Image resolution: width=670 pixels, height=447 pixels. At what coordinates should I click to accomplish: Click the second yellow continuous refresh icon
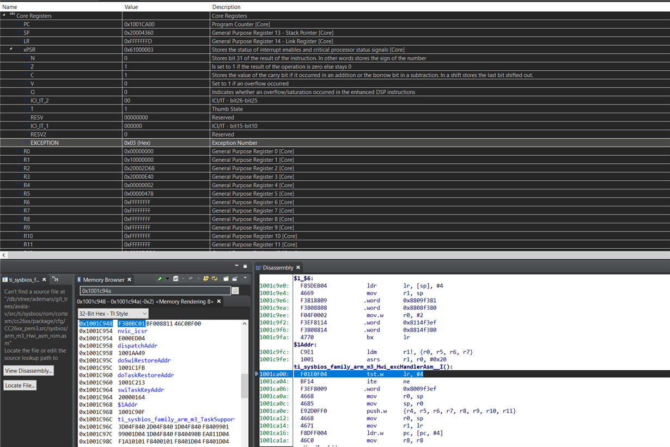tap(214, 279)
